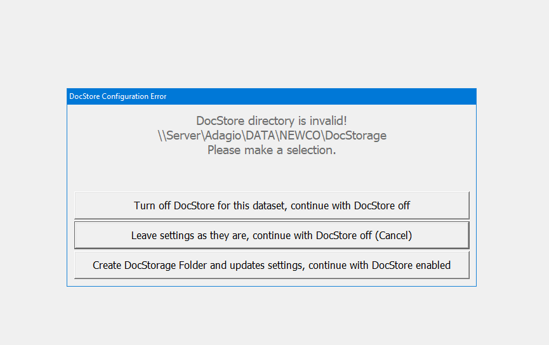Image resolution: width=549 pixels, height=345 pixels.
Task: Pick the middle button labeled with (Cancel)
Action: (x=272, y=235)
